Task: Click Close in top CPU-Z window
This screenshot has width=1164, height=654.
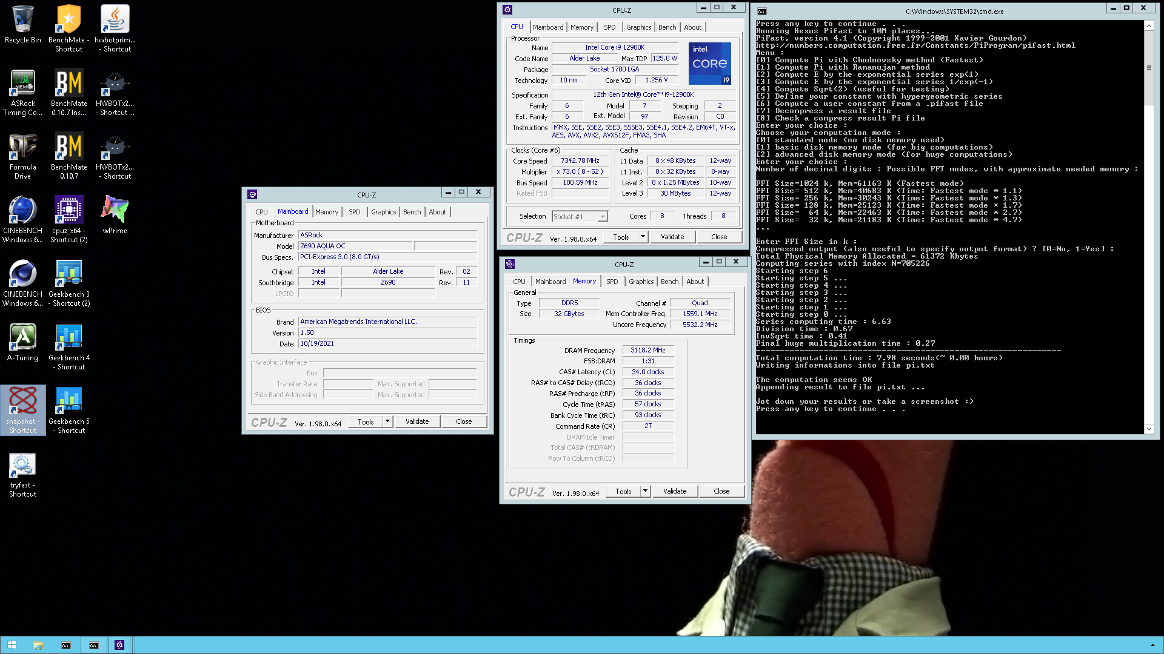Action: coord(719,237)
